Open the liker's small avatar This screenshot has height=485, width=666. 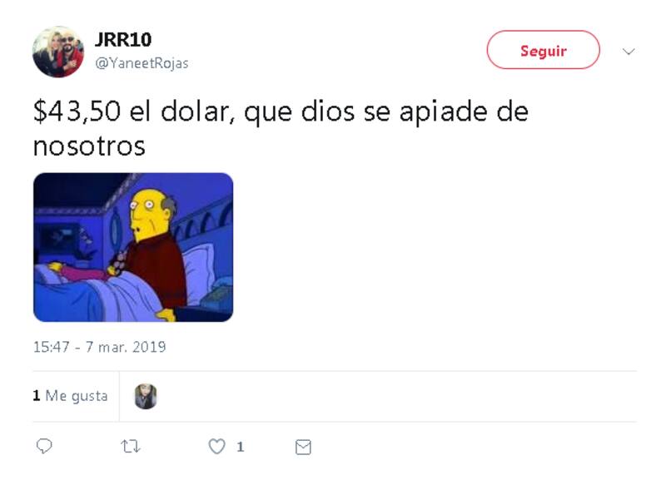[146, 396]
